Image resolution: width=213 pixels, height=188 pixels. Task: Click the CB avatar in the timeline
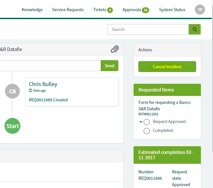(x=12, y=91)
